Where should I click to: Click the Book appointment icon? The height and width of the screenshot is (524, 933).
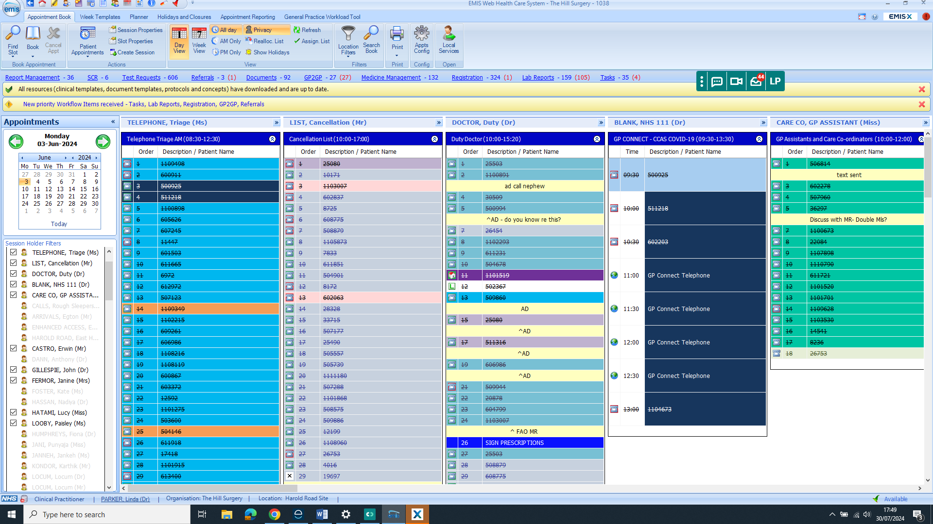click(x=33, y=39)
